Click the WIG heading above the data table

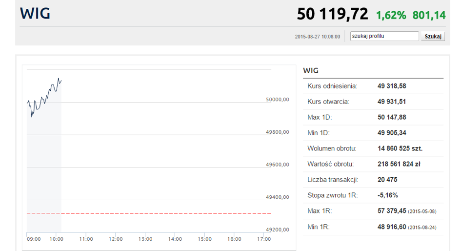311,71
